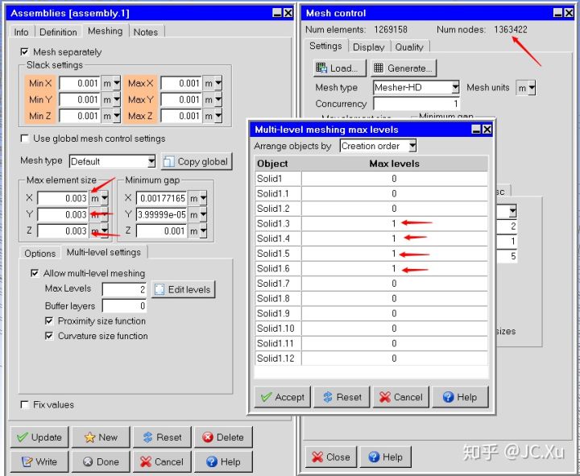The image size is (580, 476).
Task: Click Edit levels button
Action: tap(183, 290)
